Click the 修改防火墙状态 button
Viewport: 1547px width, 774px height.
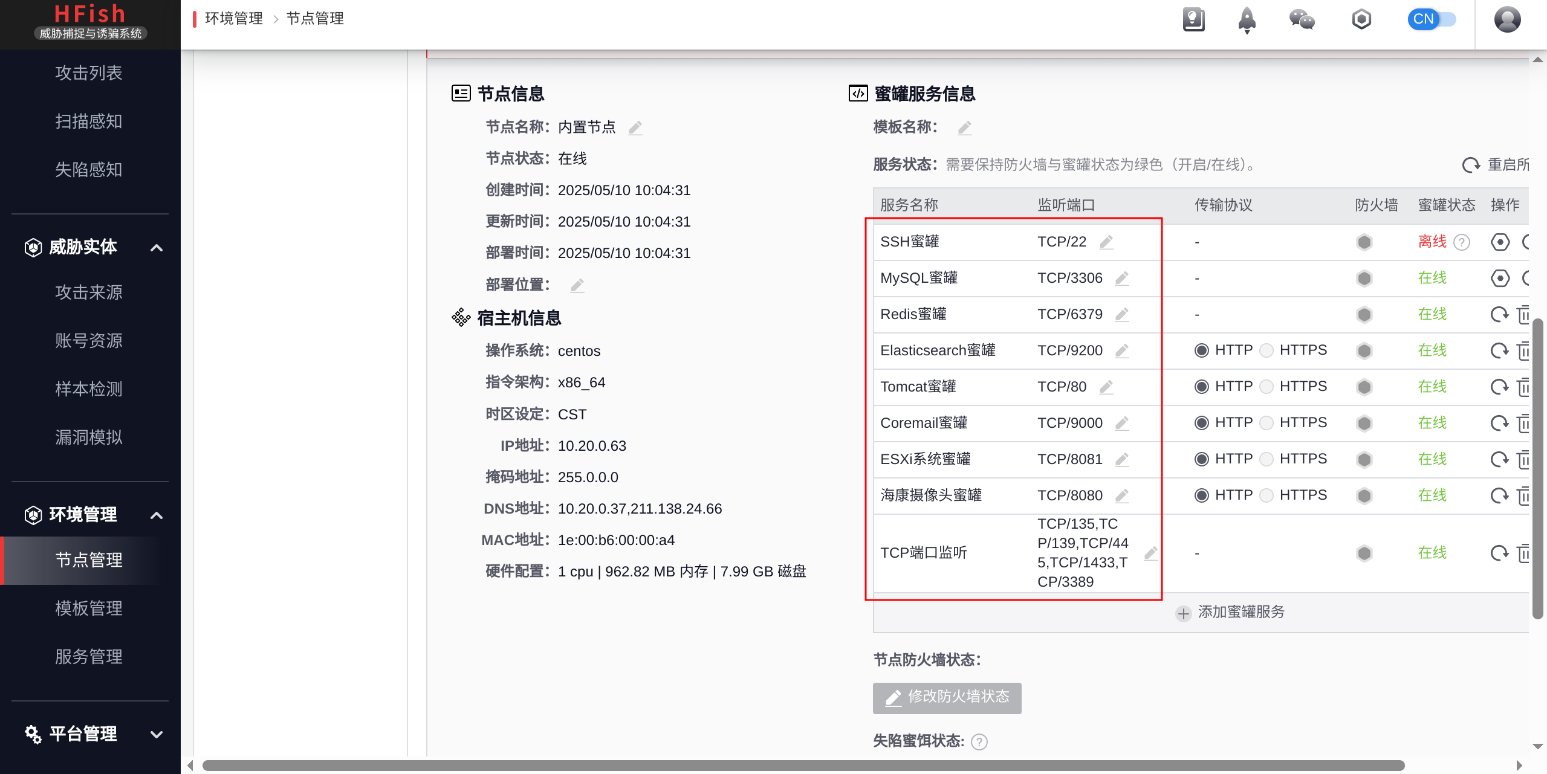(x=947, y=698)
